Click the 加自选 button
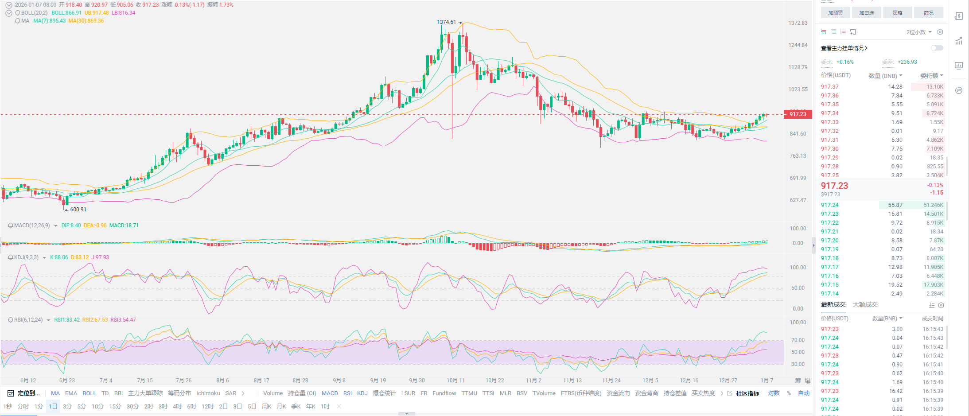Image resolution: width=969 pixels, height=416 pixels. [866, 13]
